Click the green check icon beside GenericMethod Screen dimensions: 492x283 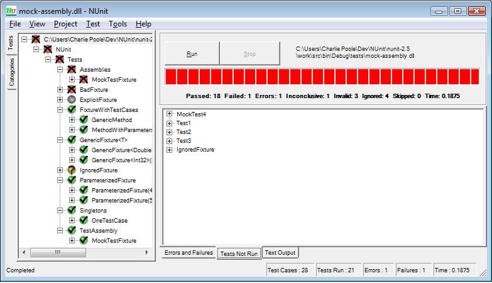coord(84,119)
